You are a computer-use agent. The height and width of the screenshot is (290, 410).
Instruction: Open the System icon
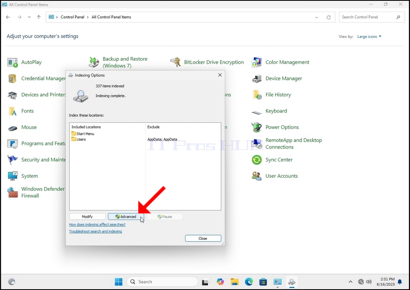coord(12,176)
